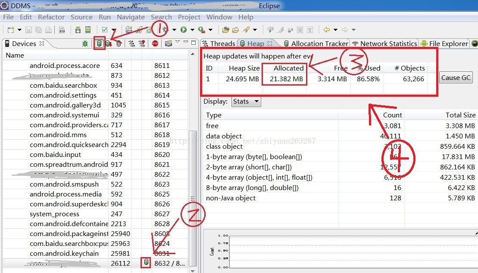The height and width of the screenshot is (273, 478).
Task: Click the binary 010 toolbar icon
Action: click(62, 30)
